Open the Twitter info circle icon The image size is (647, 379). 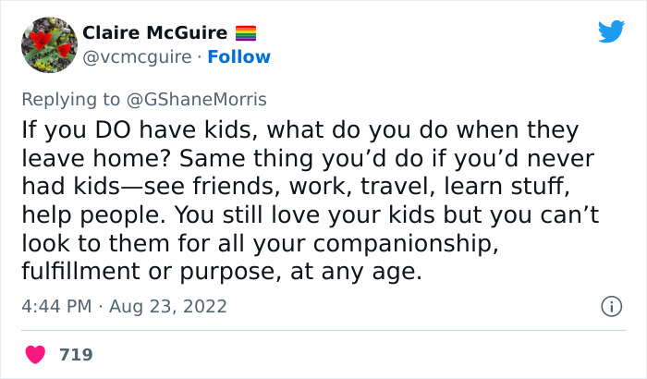610,305
